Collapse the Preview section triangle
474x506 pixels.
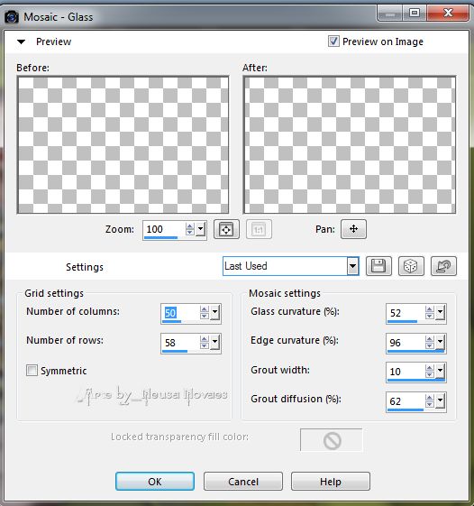coord(22,41)
